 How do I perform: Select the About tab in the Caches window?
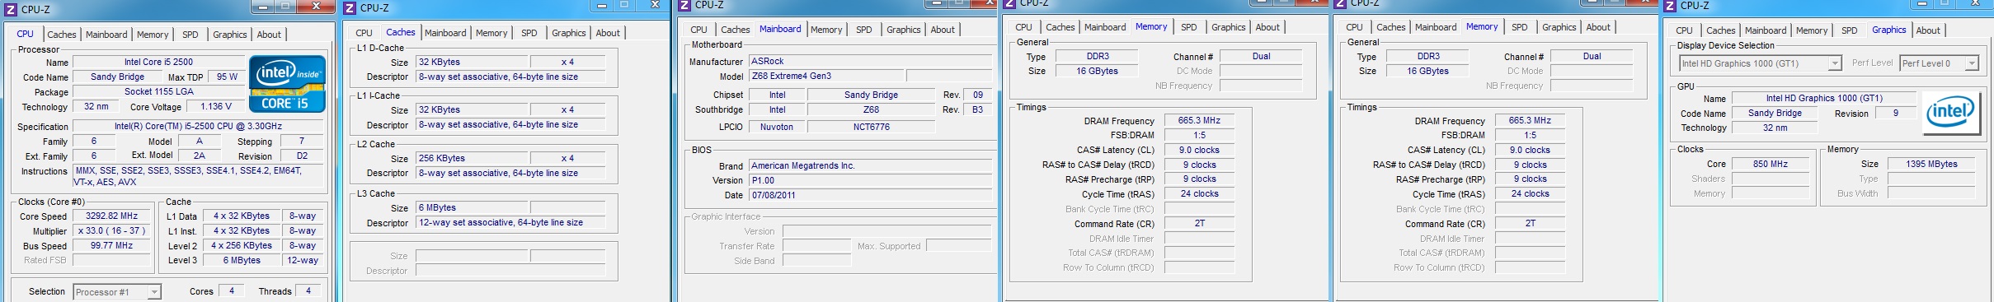tap(608, 33)
